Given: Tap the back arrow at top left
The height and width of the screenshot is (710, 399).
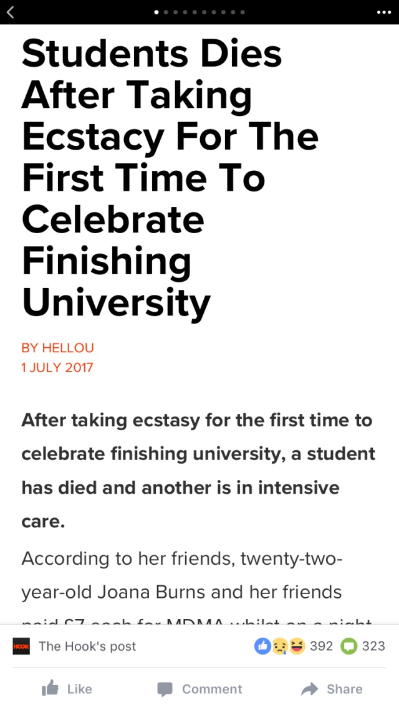Looking at the screenshot, I should pyautogui.click(x=11, y=12).
